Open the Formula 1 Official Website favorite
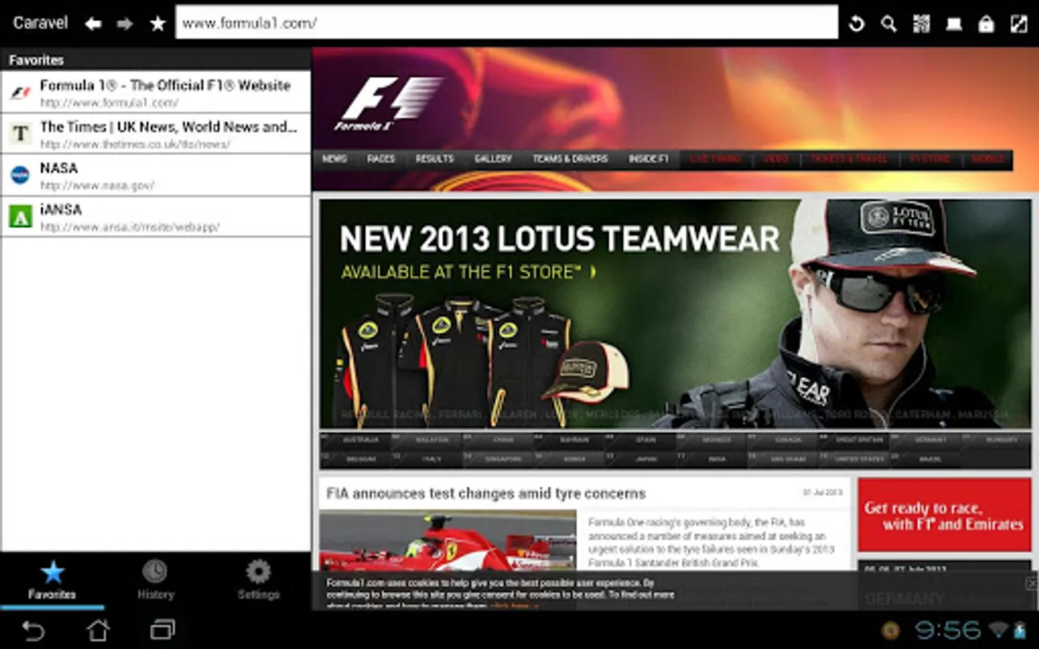The width and height of the screenshot is (1039, 649). coord(156,92)
